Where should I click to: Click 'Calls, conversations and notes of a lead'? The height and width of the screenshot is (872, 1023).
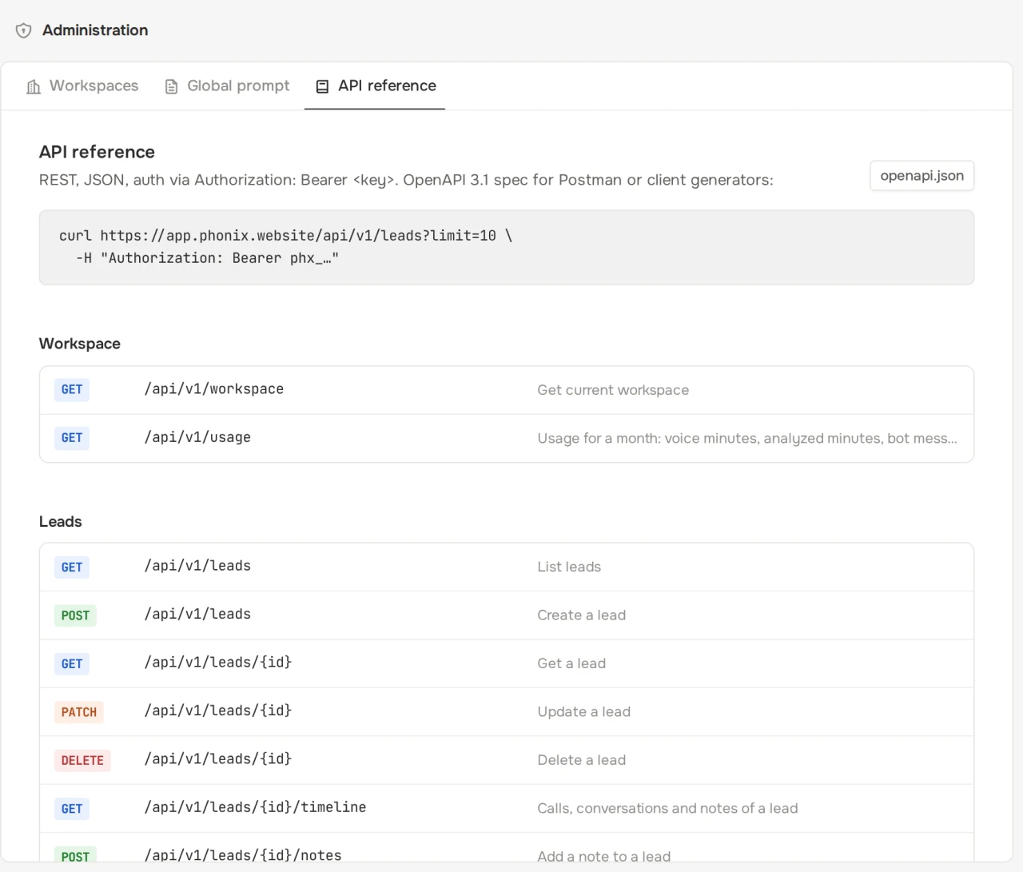[x=667, y=809]
